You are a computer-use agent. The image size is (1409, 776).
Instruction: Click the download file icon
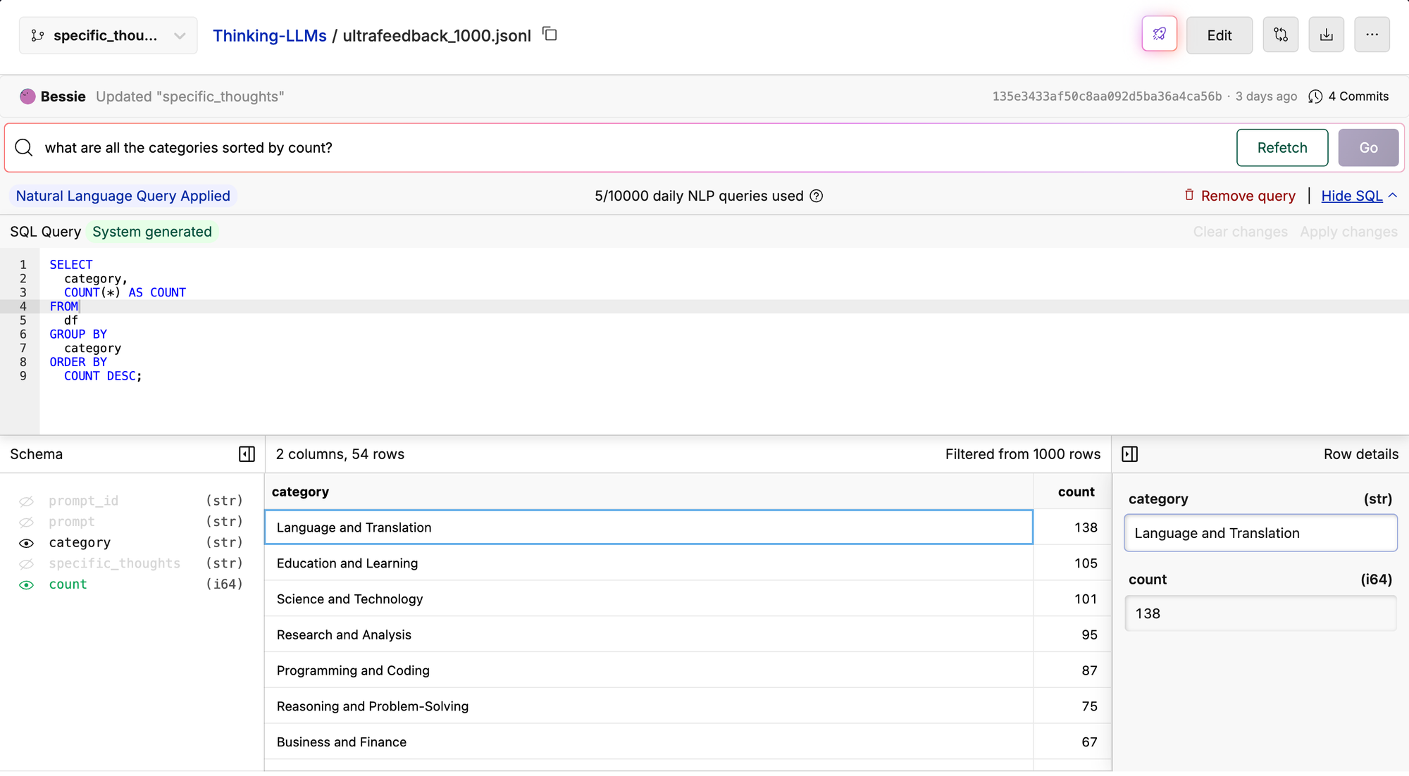tap(1326, 35)
